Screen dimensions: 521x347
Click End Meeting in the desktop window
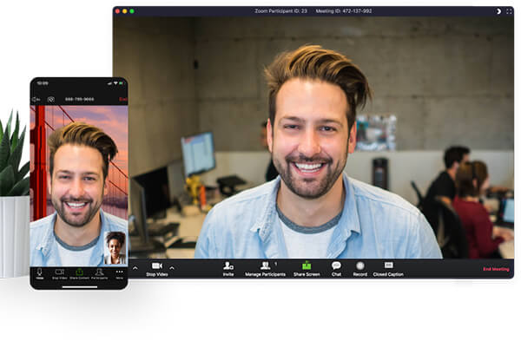pyautogui.click(x=496, y=269)
